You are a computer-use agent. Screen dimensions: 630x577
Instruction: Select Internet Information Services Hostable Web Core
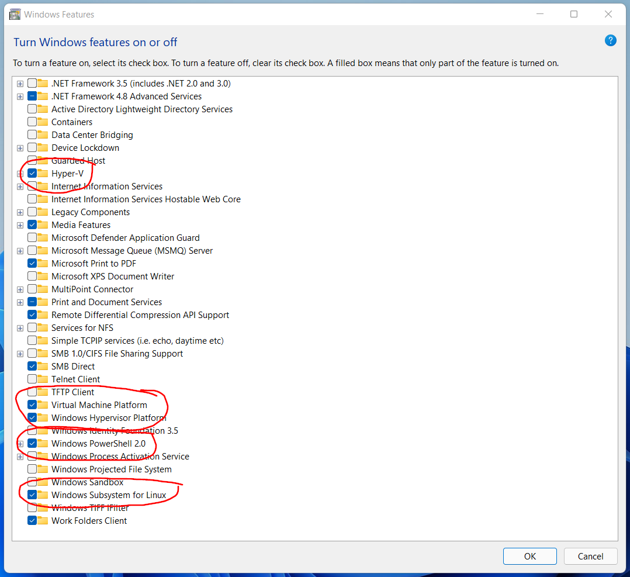tap(146, 199)
